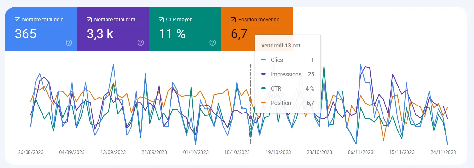Click the 22/09/2023 date axis label
Screen dimensions: 474x168
pos(154,152)
